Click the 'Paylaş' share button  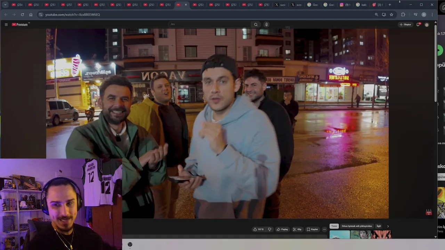[282, 229]
